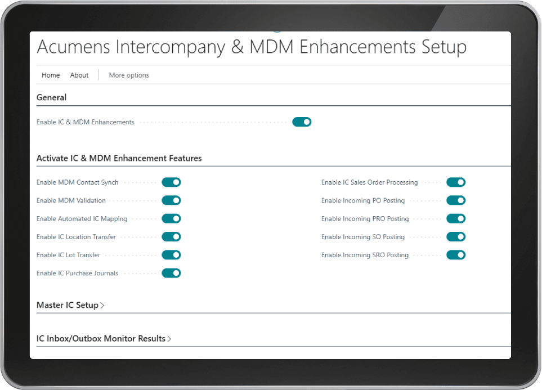542x390 pixels.
Task: Turn off Enable MDM Validation switch
Action: (x=171, y=200)
